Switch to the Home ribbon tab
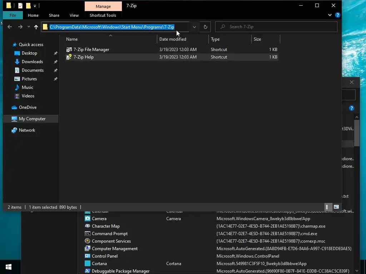The width and height of the screenshot is (366, 274). pos(33,15)
